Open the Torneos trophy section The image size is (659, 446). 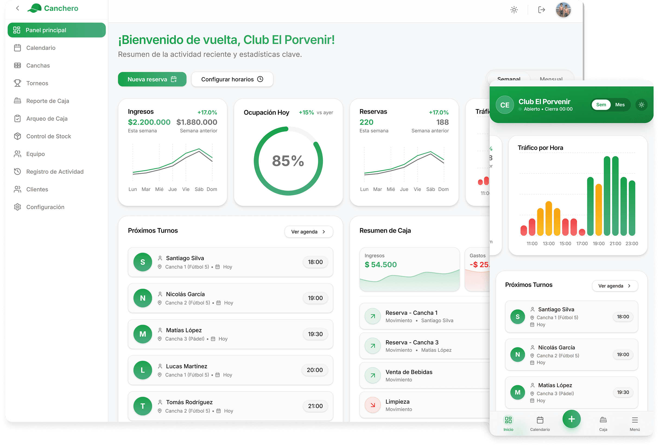[37, 83]
